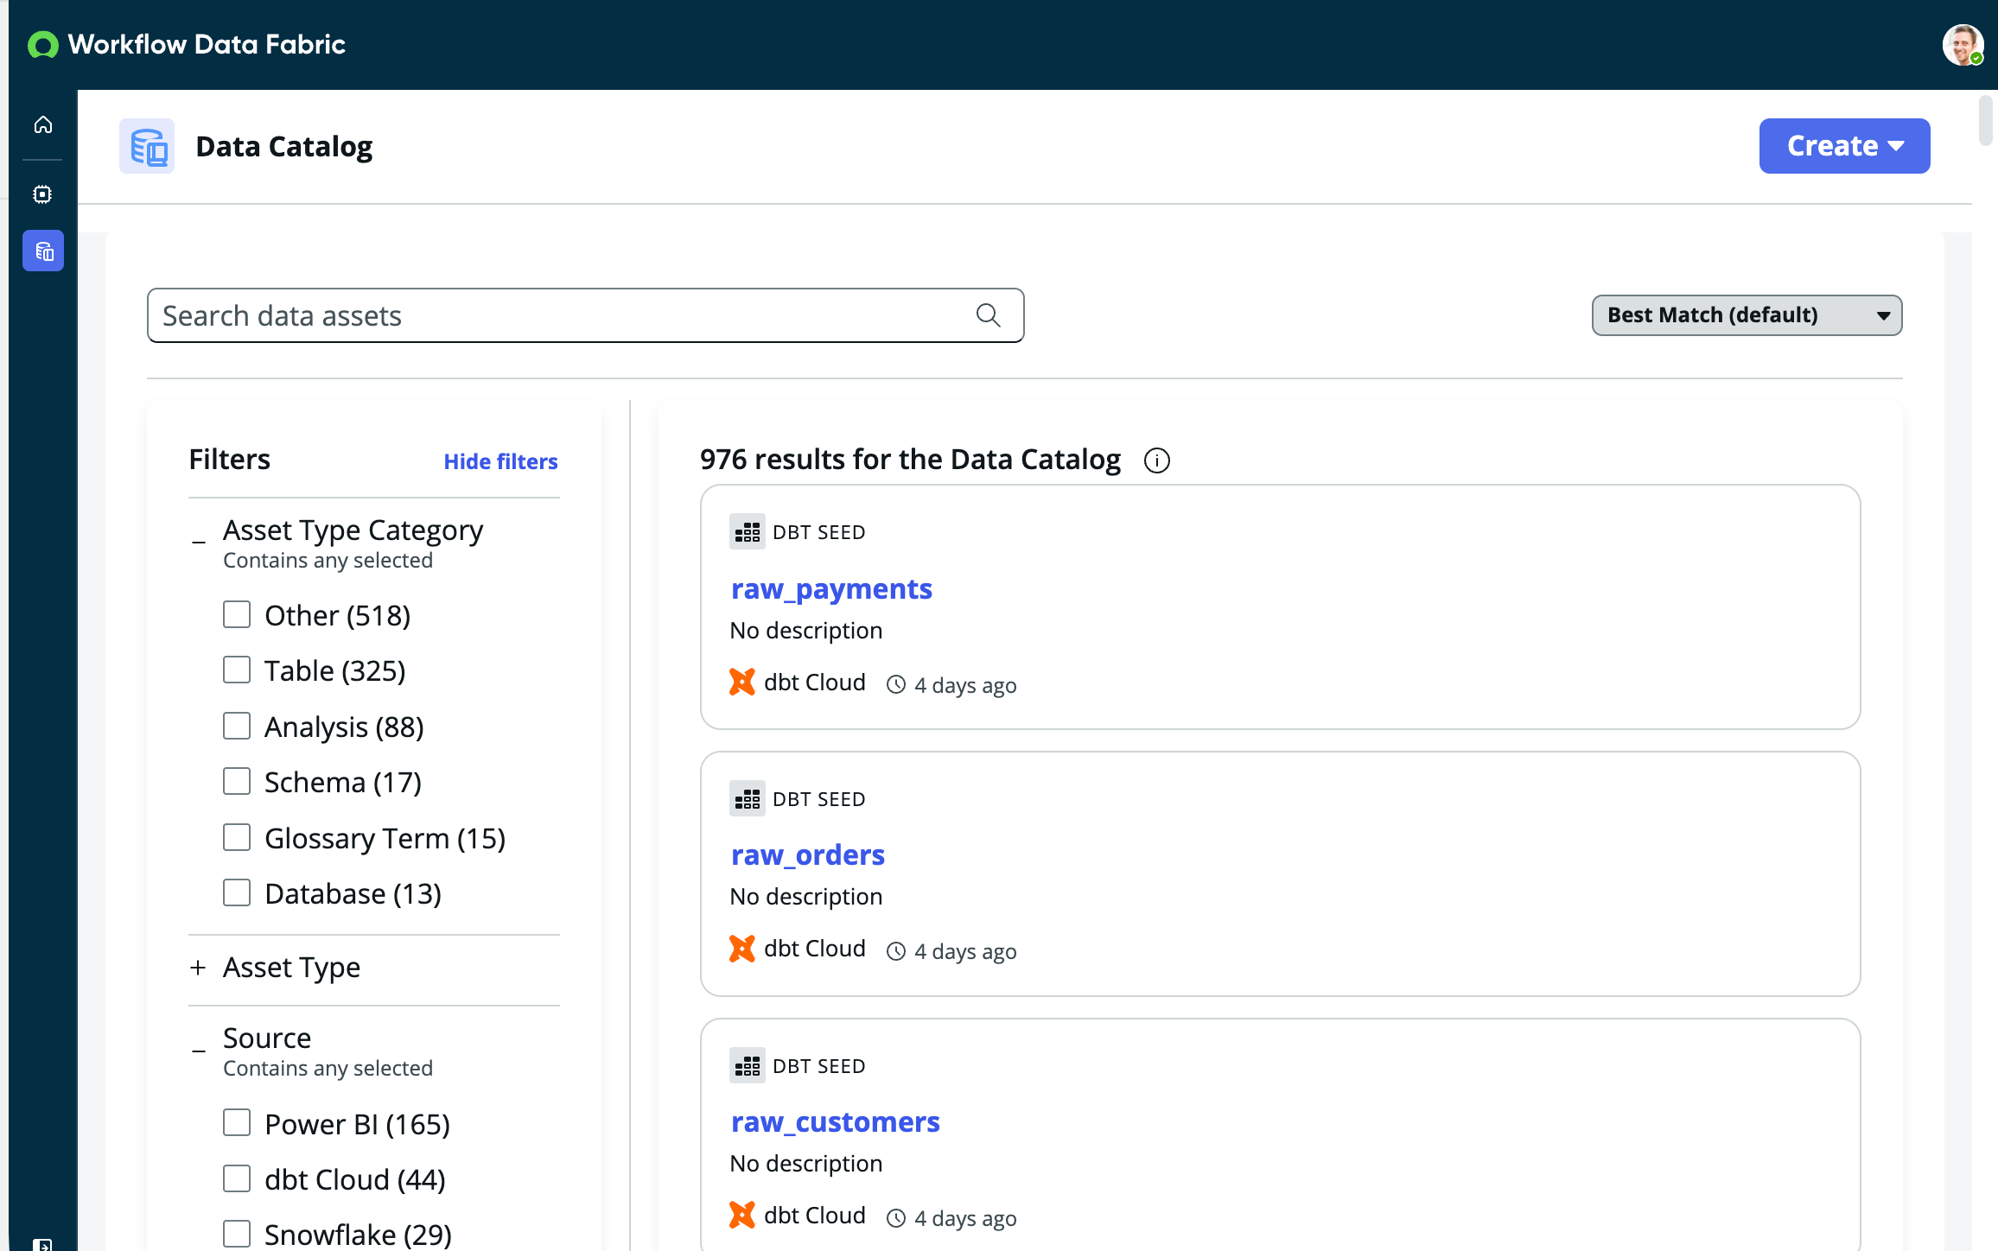Viewport: 1998px width, 1251px height.
Task: Click 'DBT SEED' label on raw_payments card
Action: (819, 532)
